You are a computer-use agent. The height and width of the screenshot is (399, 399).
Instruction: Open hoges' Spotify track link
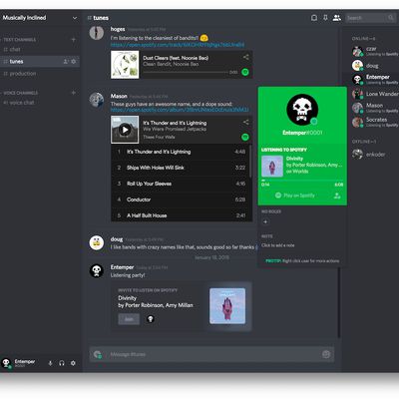(x=178, y=45)
